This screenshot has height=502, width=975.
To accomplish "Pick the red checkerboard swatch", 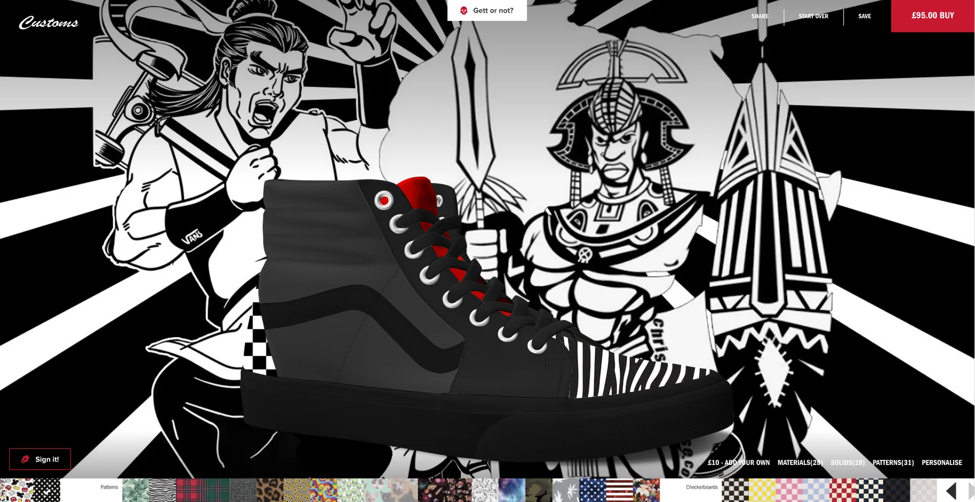I will coord(843,490).
